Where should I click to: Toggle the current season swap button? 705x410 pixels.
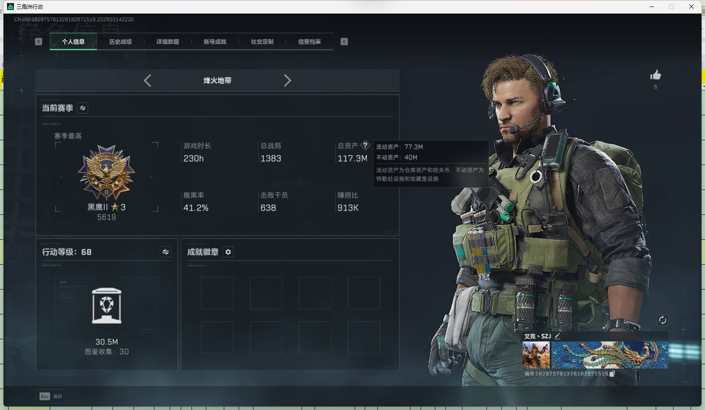pos(82,108)
